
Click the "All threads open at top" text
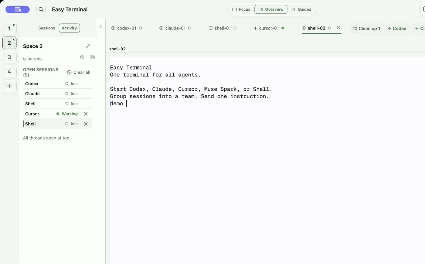tap(46, 138)
